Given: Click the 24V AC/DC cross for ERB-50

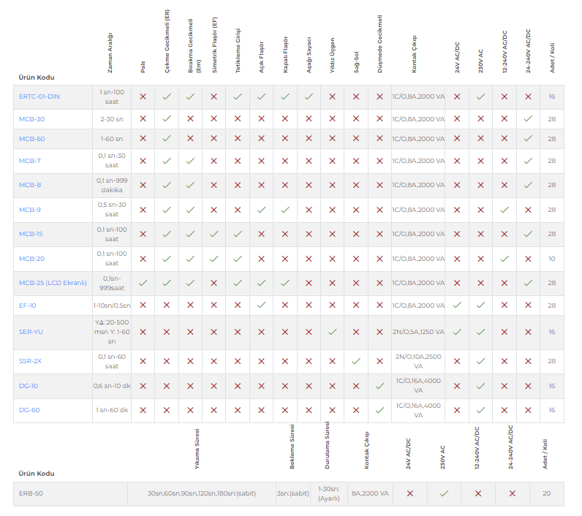Looking at the screenshot, I should coord(409,493).
